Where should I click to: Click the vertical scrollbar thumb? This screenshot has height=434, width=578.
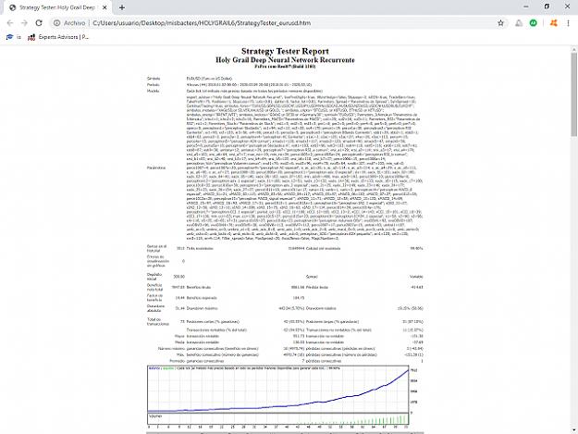click(574, 94)
